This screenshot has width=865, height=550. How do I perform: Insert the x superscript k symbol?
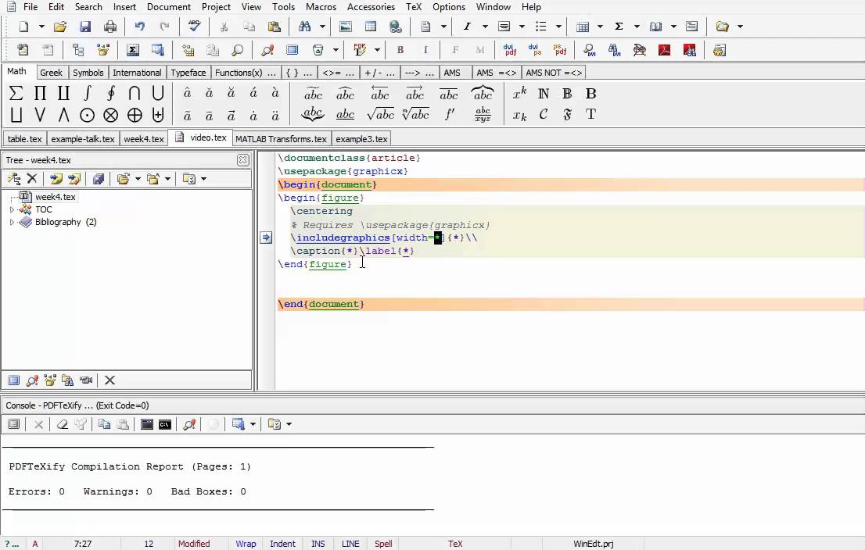click(519, 93)
